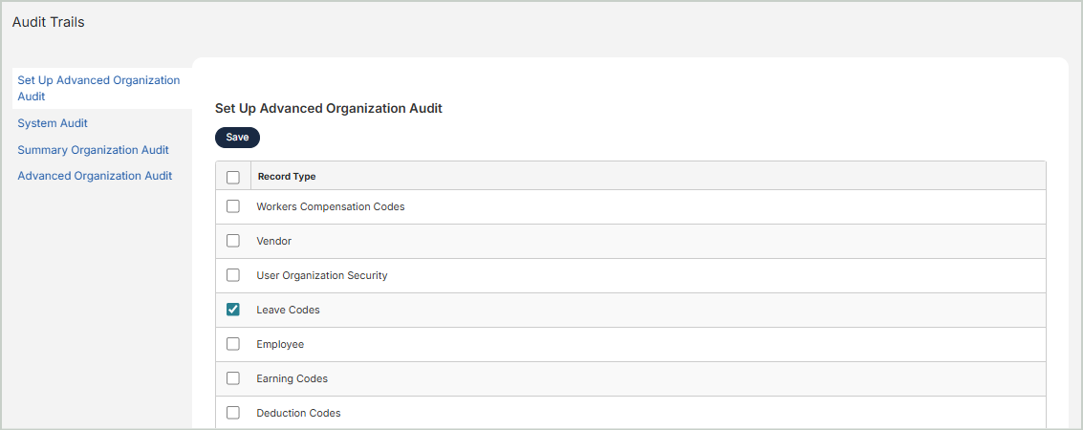
Task: Select the Employee row label
Action: 279,344
